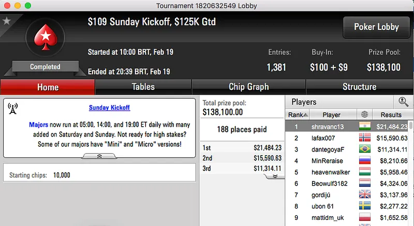The image size is (414, 226).
Task: Open the Sunday Kickoff link
Action: click(109, 108)
